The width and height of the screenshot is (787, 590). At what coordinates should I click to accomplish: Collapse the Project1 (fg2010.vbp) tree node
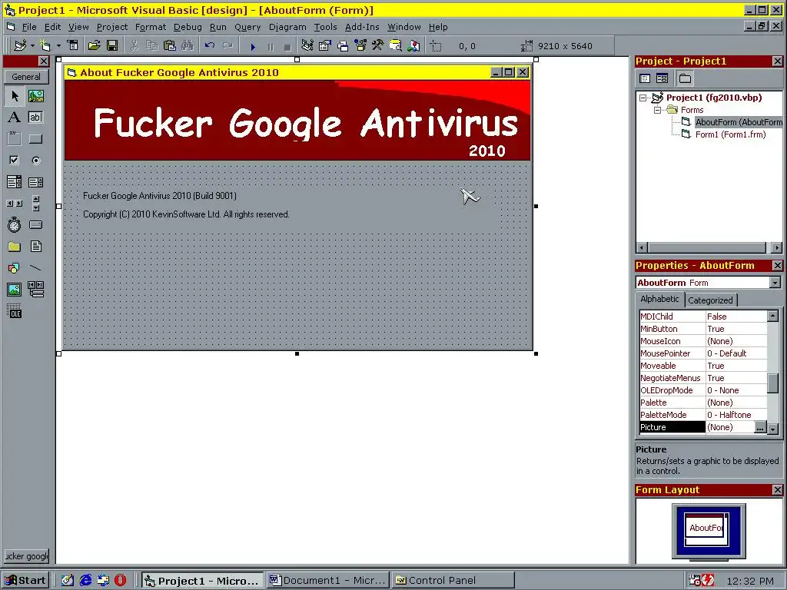click(x=643, y=98)
